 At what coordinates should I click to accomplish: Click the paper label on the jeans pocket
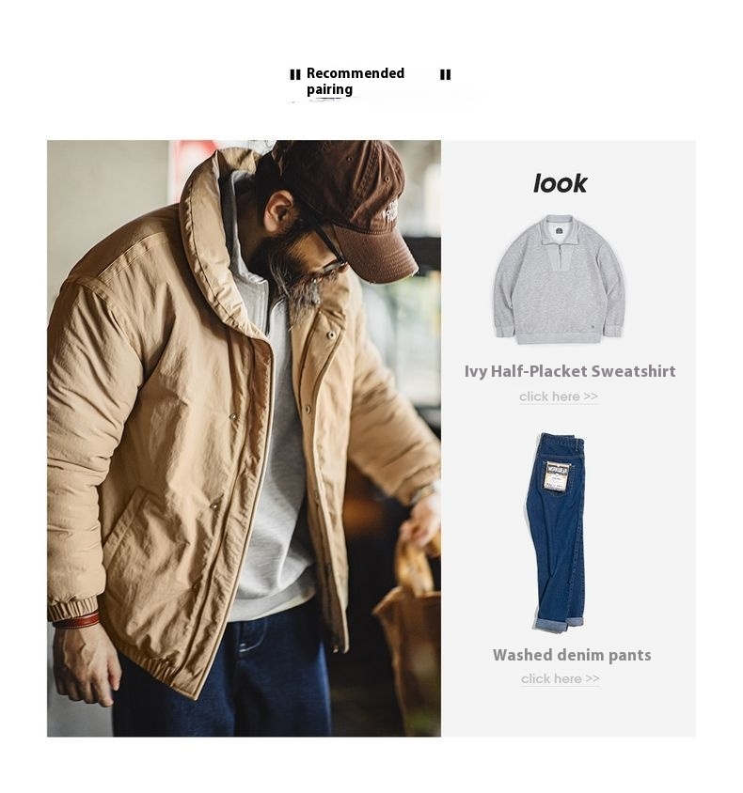[556, 476]
